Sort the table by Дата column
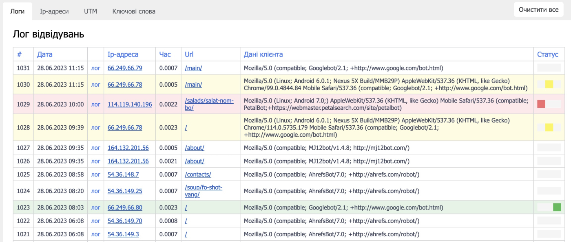Image resolution: width=571 pixels, height=242 pixels. 45,55
